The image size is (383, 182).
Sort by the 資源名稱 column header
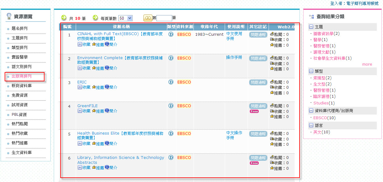[121, 27]
